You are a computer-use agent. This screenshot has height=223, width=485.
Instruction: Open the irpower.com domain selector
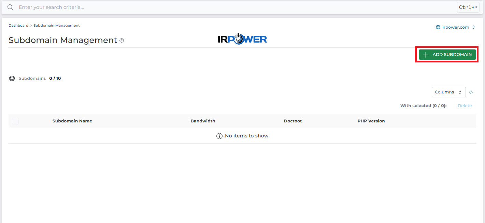pos(455,27)
